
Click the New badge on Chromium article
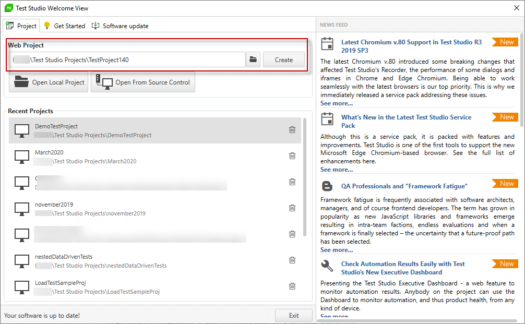pos(505,42)
